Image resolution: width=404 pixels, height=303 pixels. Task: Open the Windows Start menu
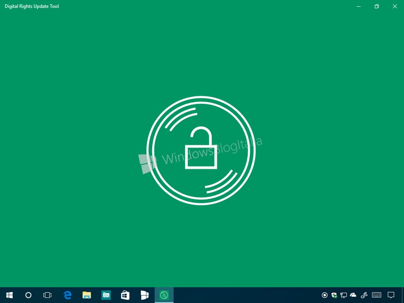tap(10, 295)
